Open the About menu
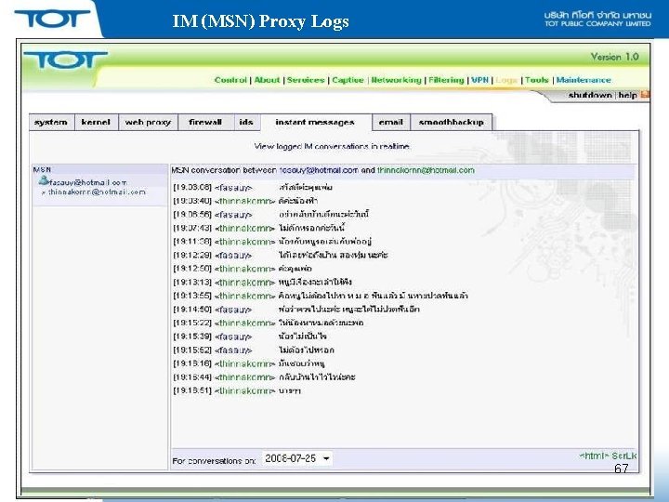This screenshot has width=669, height=502. 267,80
